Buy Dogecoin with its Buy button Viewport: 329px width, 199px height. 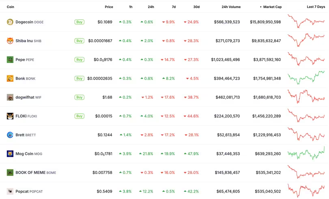(x=80, y=22)
